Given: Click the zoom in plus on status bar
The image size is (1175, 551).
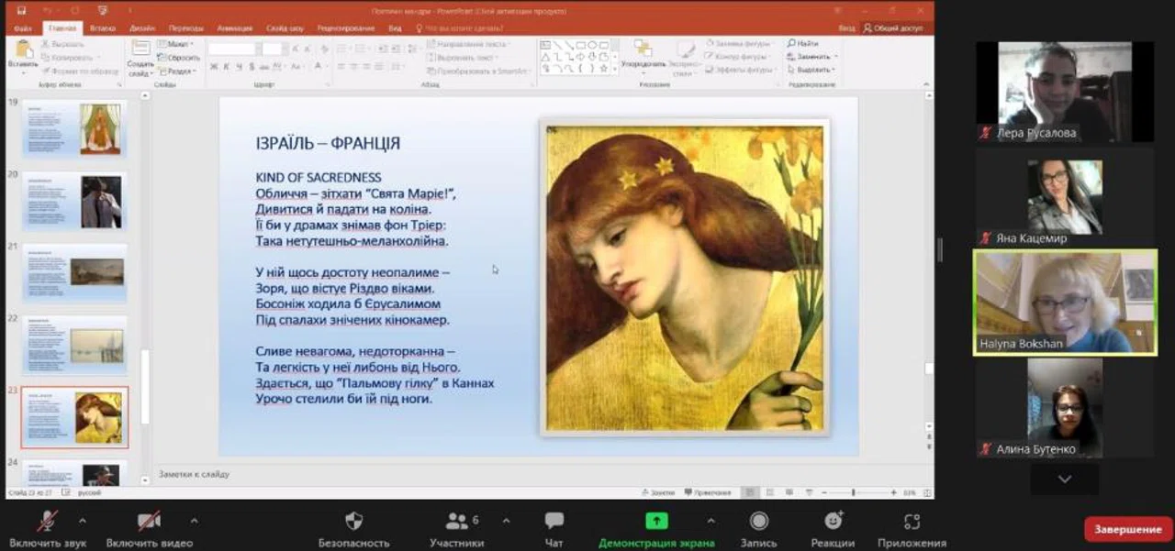Looking at the screenshot, I should coord(893,492).
